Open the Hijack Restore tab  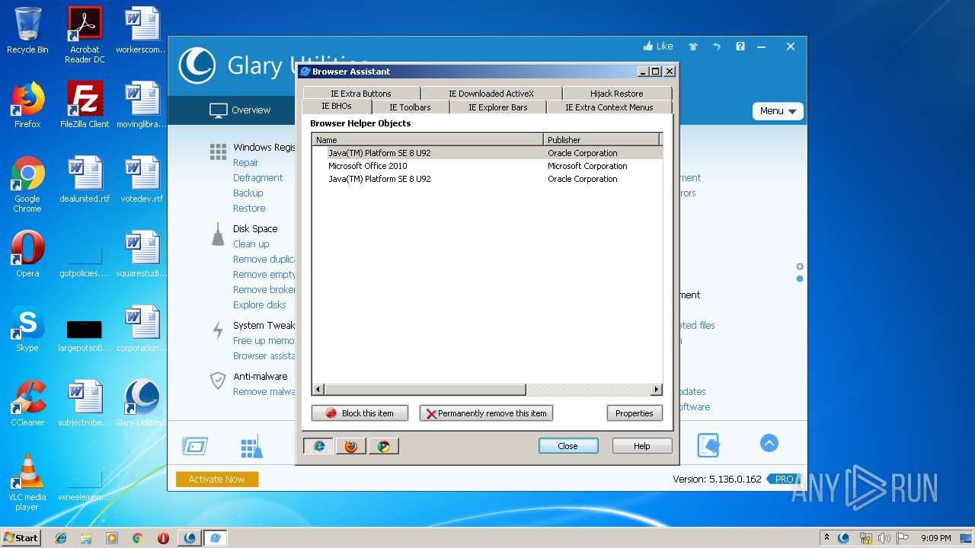(616, 94)
